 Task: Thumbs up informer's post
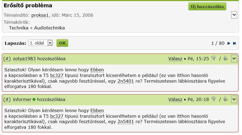[225, 99]
